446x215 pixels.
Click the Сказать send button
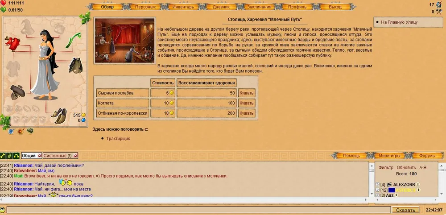405,210
